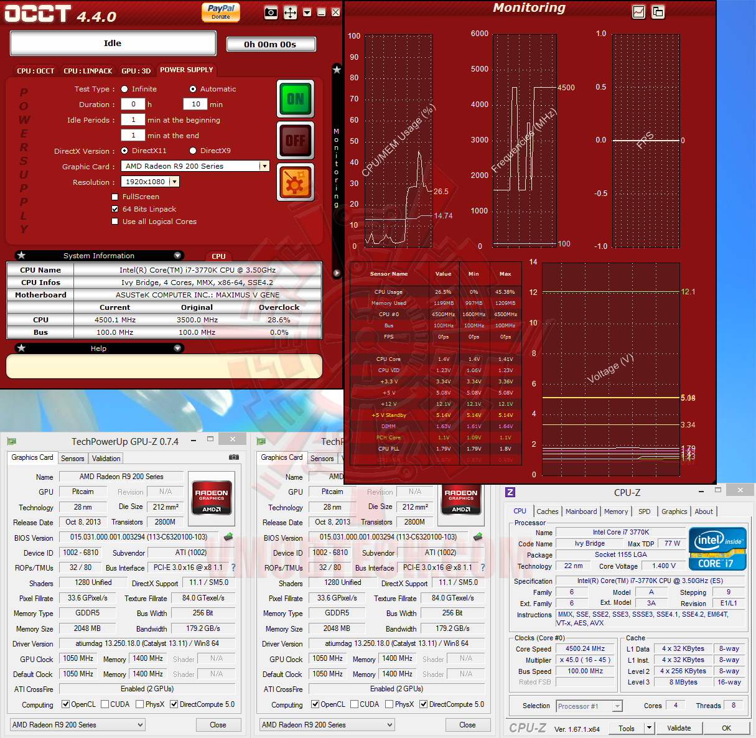Open OCCT settings orange gear icon
The image size is (756, 738).
click(x=296, y=182)
